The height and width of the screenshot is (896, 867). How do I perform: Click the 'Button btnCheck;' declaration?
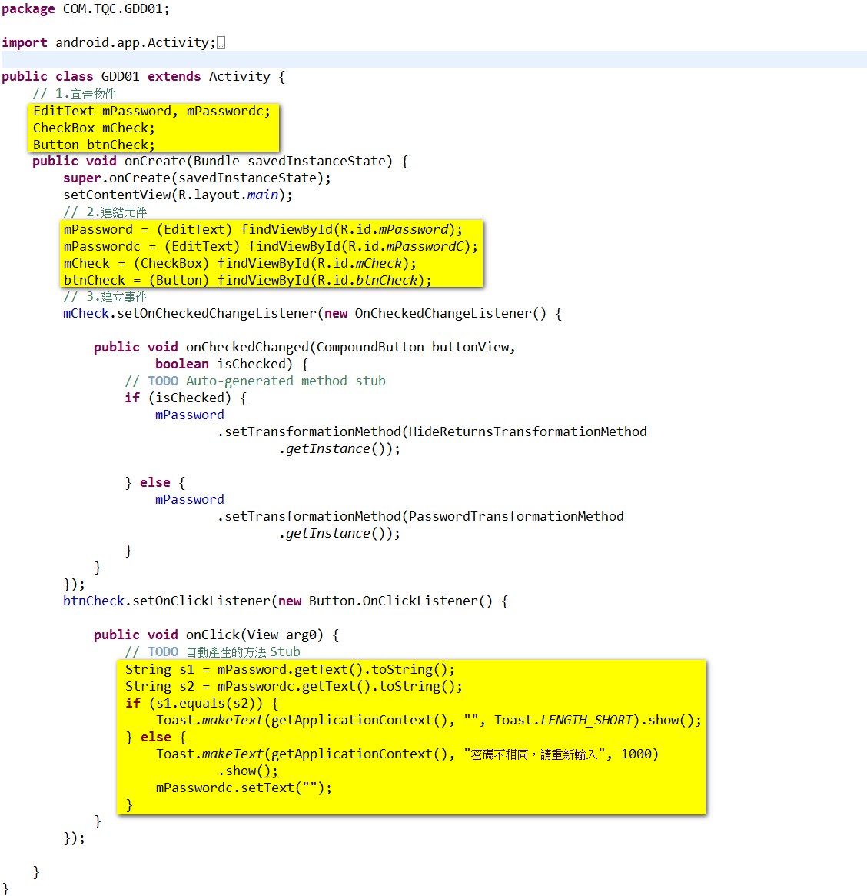click(94, 145)
